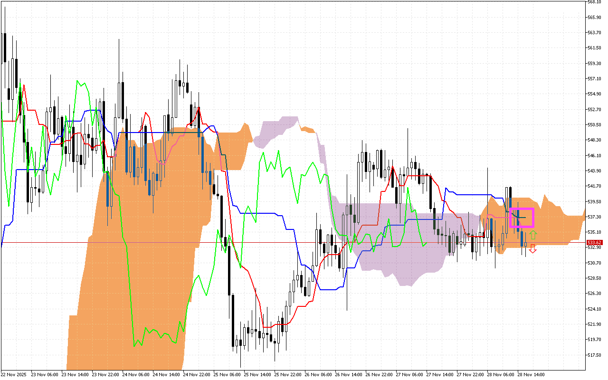This screenshot has height=380, width=608.
Task: Click the 565.90 price scale label
Action: (x=595, y=17)
